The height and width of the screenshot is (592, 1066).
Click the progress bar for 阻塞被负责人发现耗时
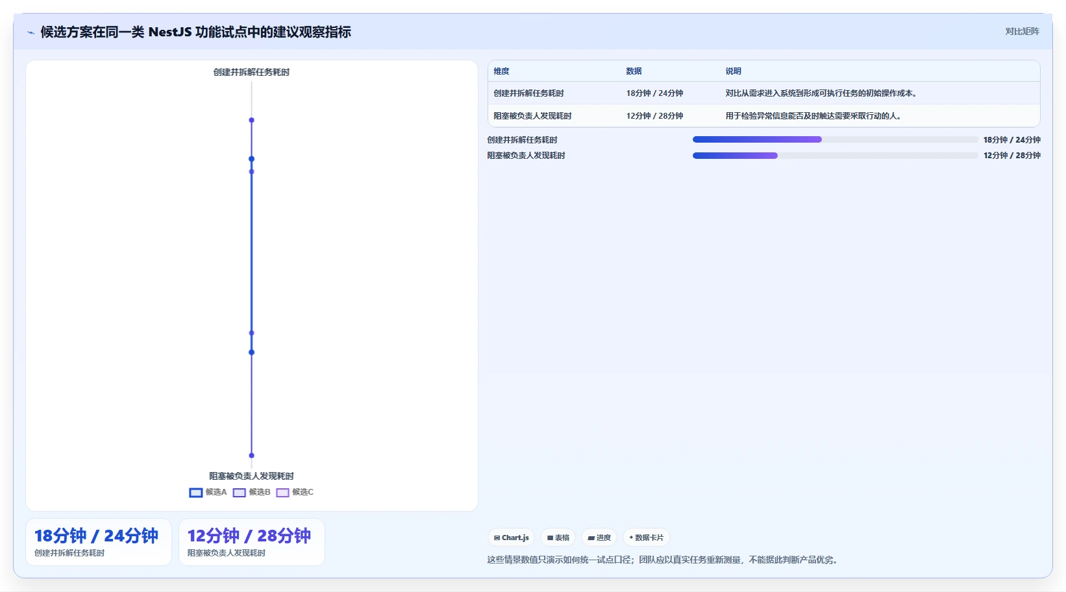click(x=835, y=156)
